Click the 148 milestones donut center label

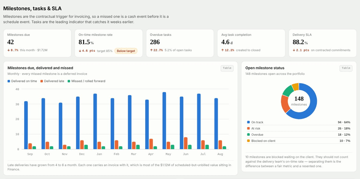[x=299, y=101]
